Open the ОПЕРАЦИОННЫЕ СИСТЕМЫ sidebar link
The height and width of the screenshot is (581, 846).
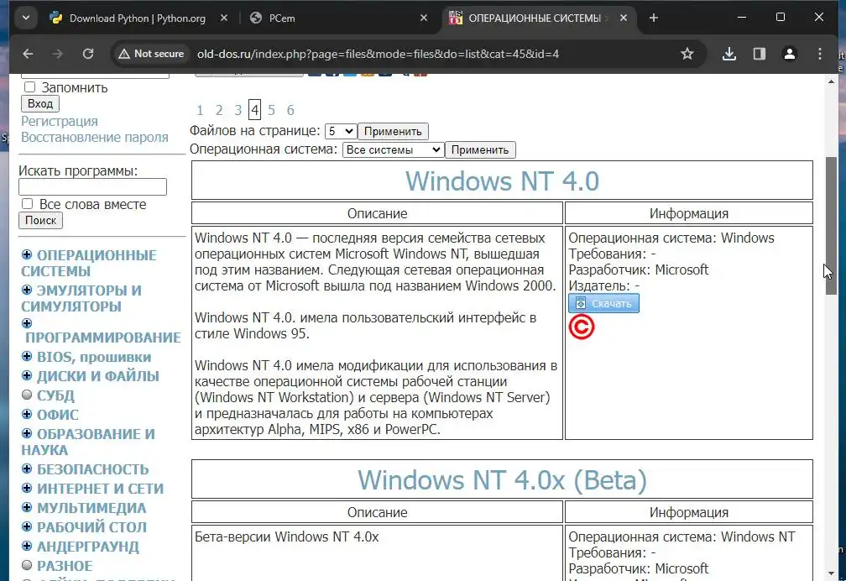(89, 263)
